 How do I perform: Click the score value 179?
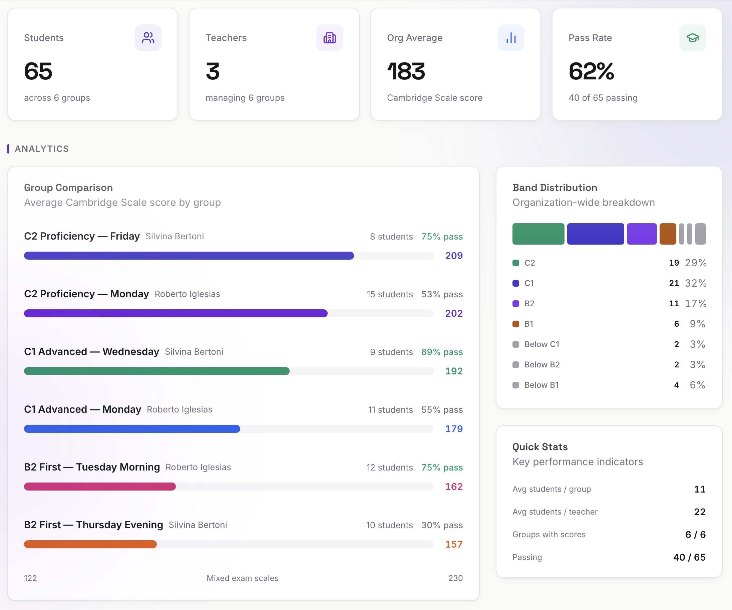click(x=454, y=429)
